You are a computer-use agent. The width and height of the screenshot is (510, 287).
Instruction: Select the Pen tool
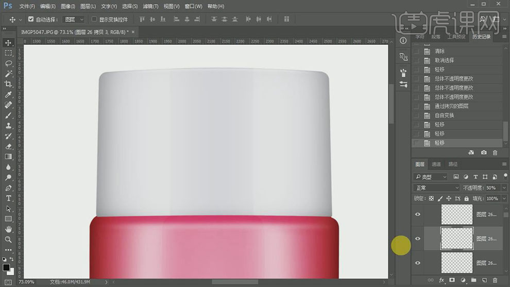[x=9, y=188]
